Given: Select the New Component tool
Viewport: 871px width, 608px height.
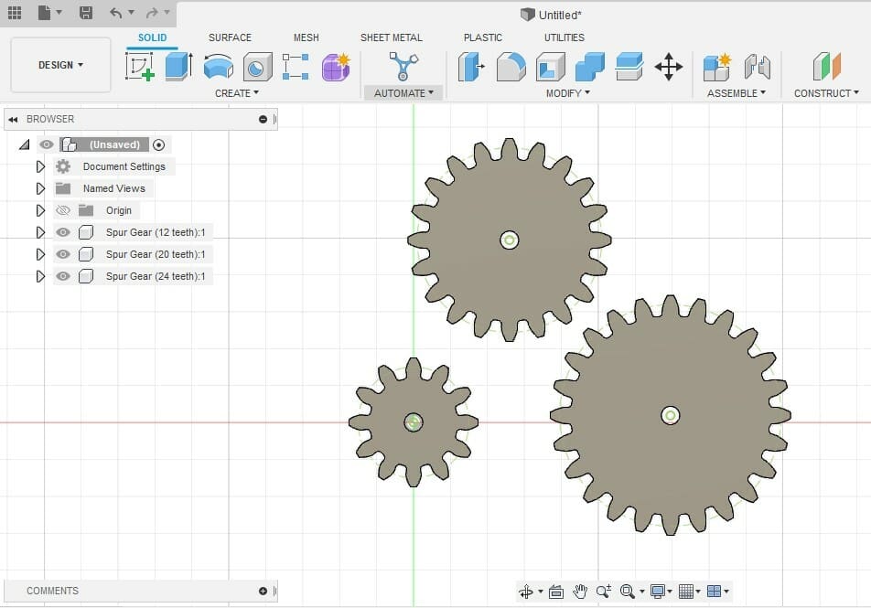Looking at the screenshot, I should [717, 67].
